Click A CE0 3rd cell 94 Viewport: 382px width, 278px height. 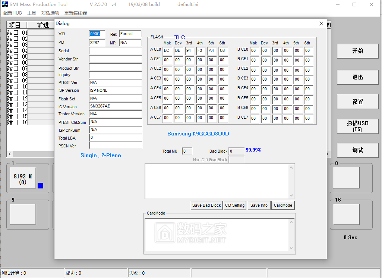(190, 51)
